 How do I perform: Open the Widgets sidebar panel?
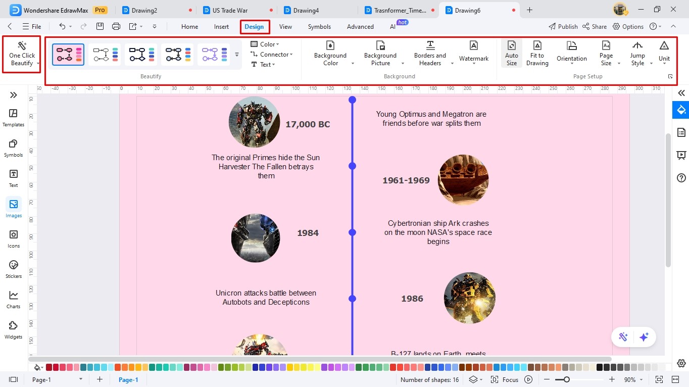pyautogui.click(x=14, y=330)
